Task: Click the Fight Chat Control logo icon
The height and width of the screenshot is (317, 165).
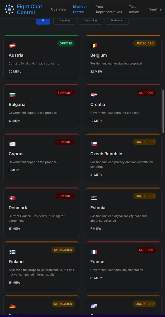Action: (x=9, y=9)
